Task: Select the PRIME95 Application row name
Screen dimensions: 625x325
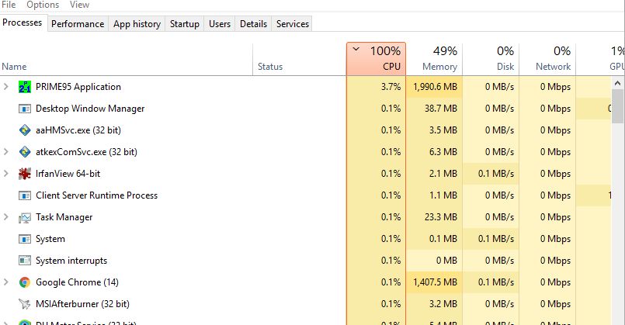Action: (78, 87)
